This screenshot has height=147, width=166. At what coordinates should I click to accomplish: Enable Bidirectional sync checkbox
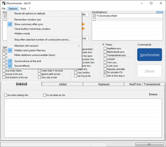pyautogui.click(x=105, y=52)
